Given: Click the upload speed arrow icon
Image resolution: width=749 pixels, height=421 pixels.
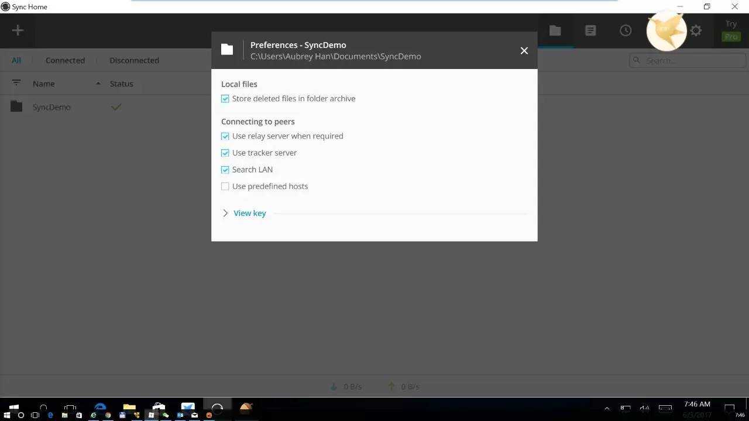Looking at the screenshot, I should click(x=391, y=387).
